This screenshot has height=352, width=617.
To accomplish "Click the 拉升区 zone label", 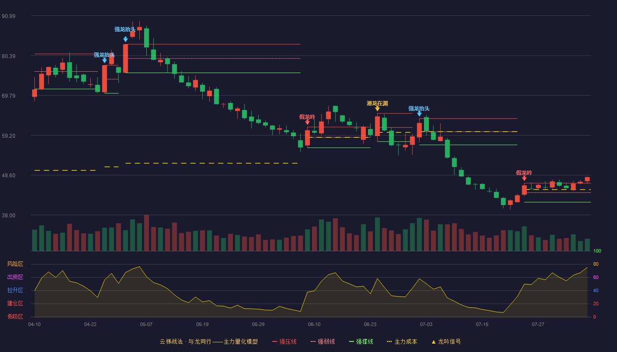I will (15, 290).
